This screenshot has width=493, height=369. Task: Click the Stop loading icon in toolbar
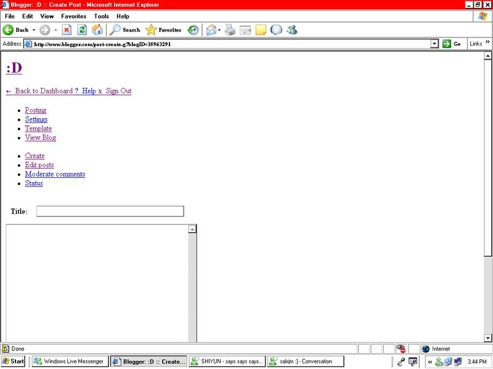click(67, 30)
